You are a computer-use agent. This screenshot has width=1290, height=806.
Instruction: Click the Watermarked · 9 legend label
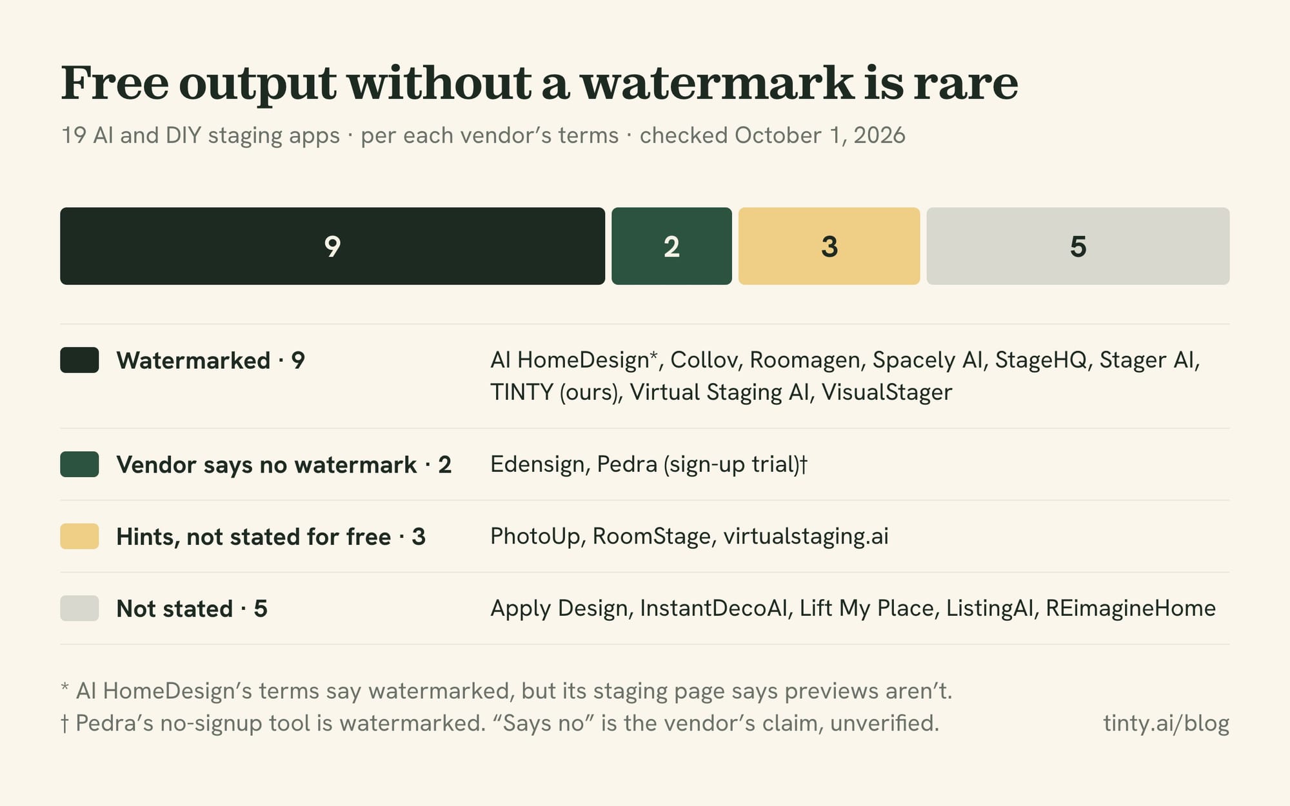[x=210, y=360]
